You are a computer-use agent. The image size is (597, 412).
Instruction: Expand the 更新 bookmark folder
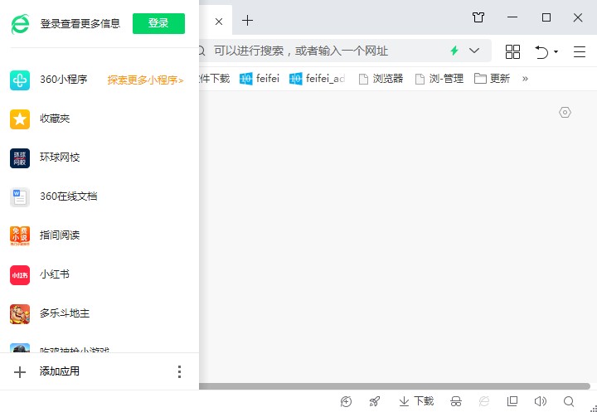point(492,79)
